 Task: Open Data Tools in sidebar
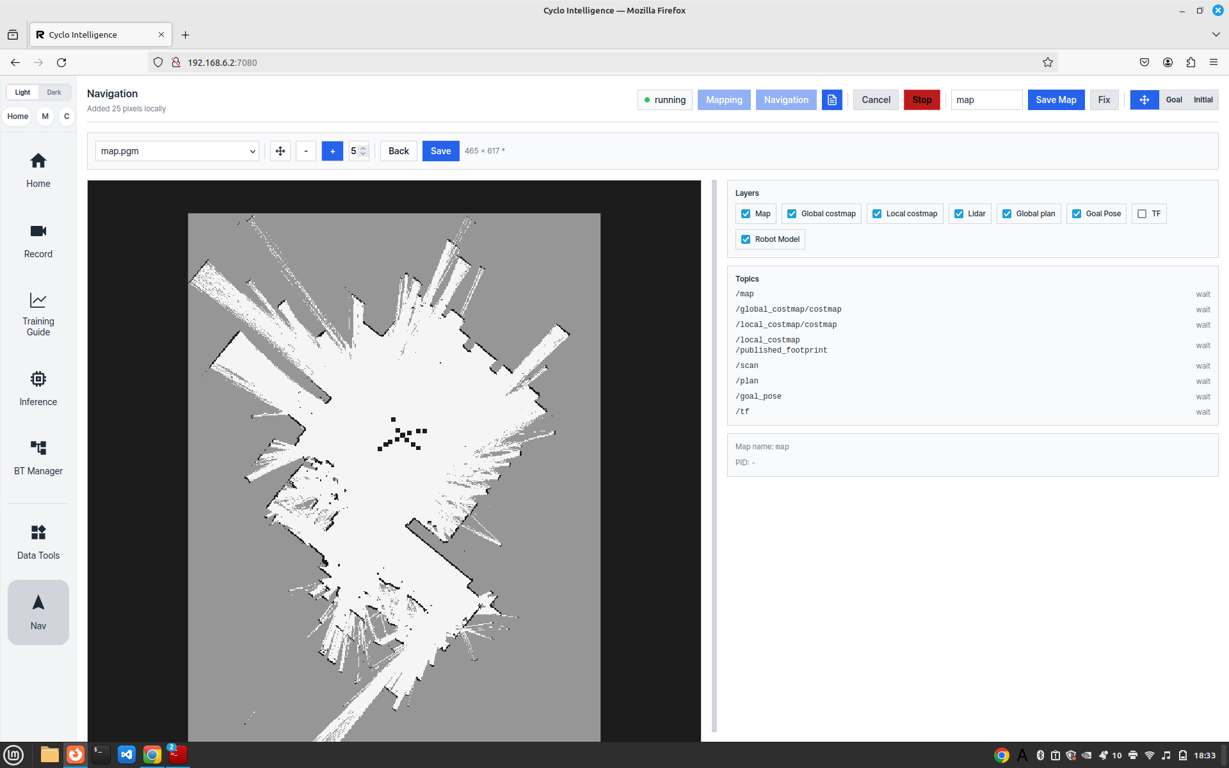pyautogui.click(x=38, y=542)
